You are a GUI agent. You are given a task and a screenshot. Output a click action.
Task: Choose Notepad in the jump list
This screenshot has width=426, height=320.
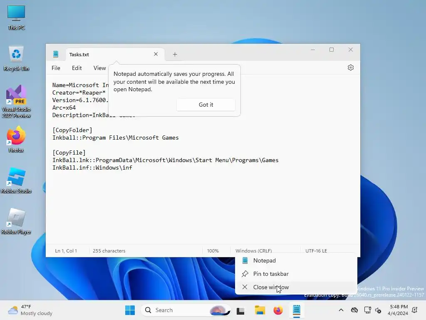pos(296,260)
